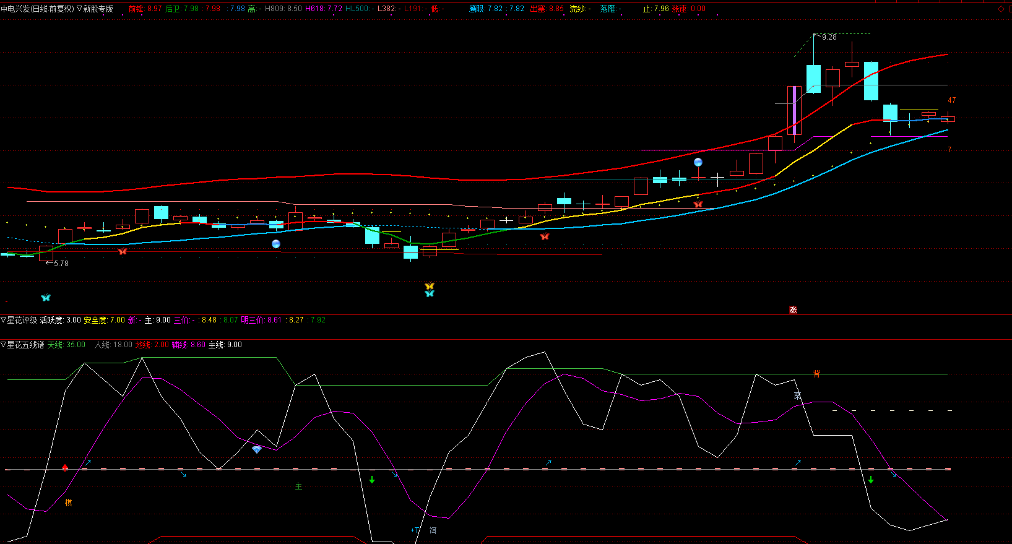Image resolution: width=1012 pixels, height=544 pixels.
Task: Click the stock title 中电兴发(日线 前复权)
Action: pos(37,9)
